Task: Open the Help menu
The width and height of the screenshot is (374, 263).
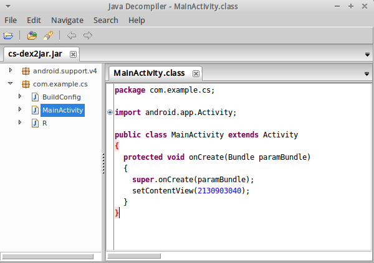Action: pyautogui.click(x=137, y=21)
